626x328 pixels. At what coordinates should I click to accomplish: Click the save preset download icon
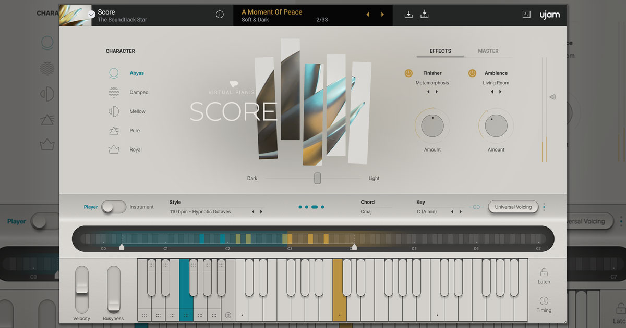tap(408, 15)
